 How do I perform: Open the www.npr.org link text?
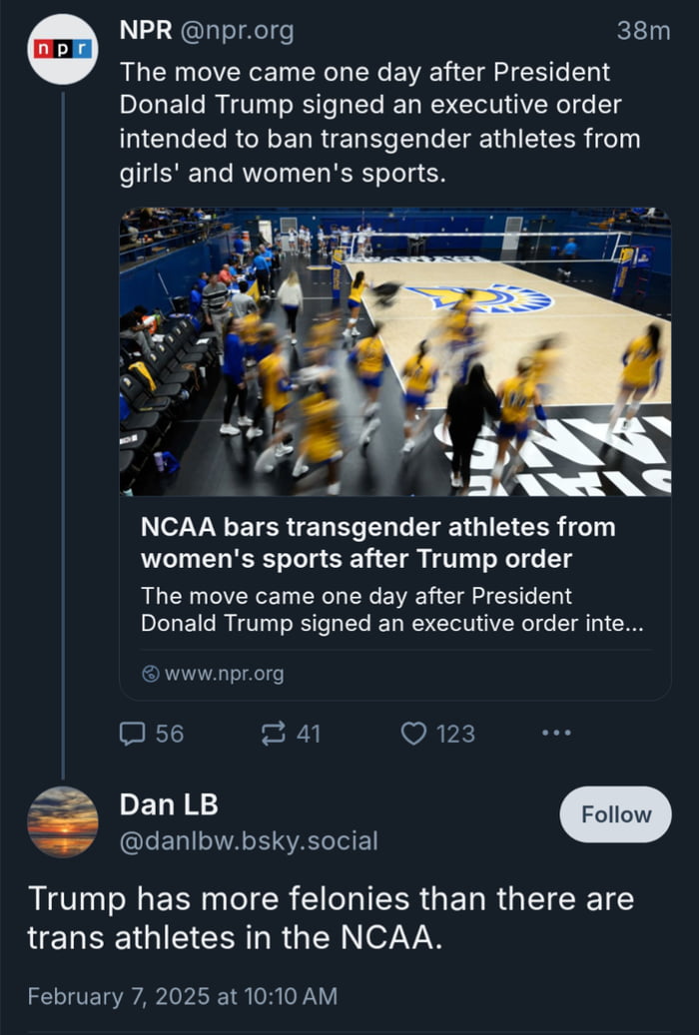click(224, 674)
